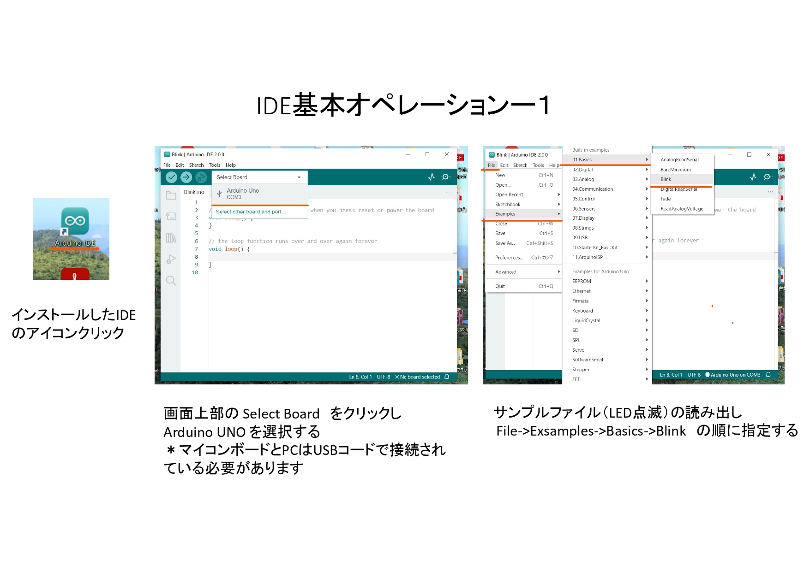
Task: Expand Open Recent submenu
Action: [x=524, y=195]
